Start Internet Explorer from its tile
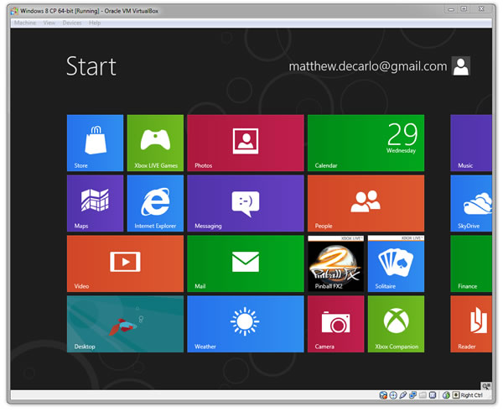This screenshot has height=412, width=503. click(x=155, y=203)
